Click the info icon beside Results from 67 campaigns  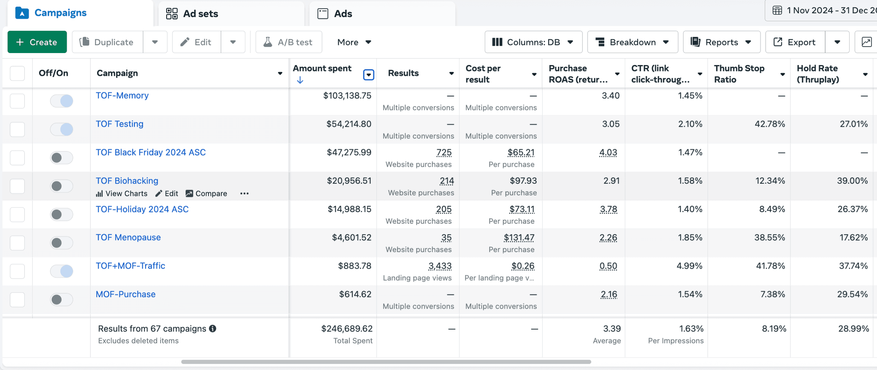coord(213,329)
